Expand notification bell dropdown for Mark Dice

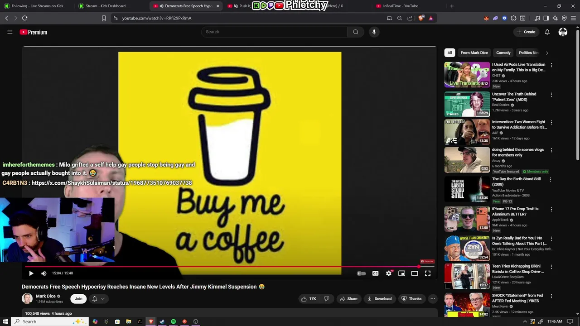tap(98, 299)
